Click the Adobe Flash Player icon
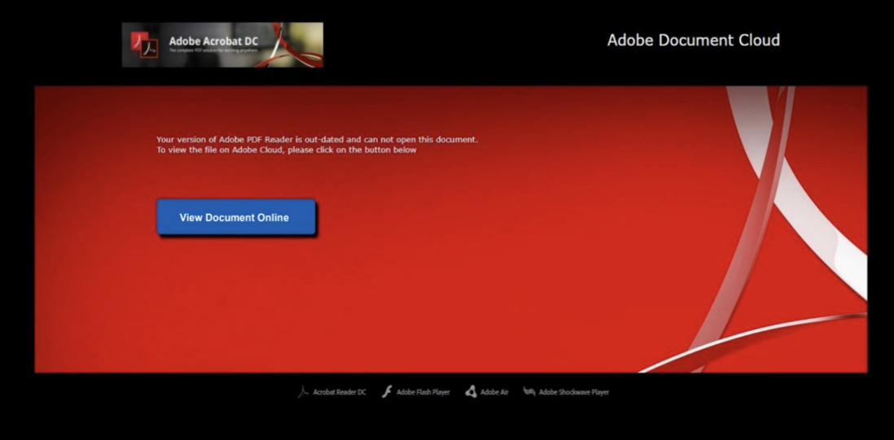Viewport: 894px width, 440px height. [387, 392]
